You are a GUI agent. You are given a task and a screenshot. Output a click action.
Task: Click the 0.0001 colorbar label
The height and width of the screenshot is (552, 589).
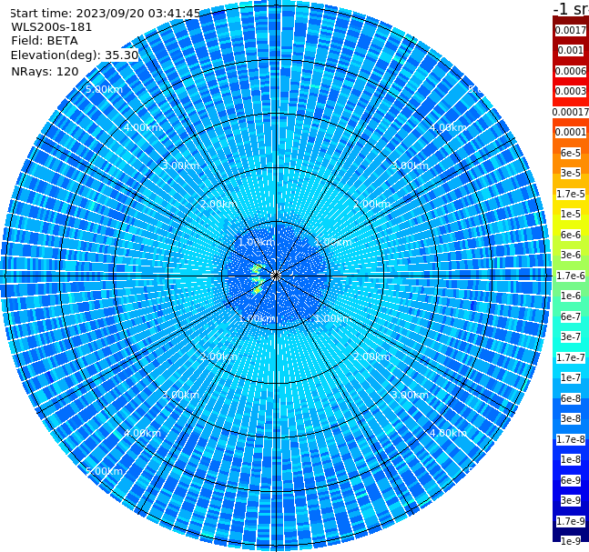[571, 132]
